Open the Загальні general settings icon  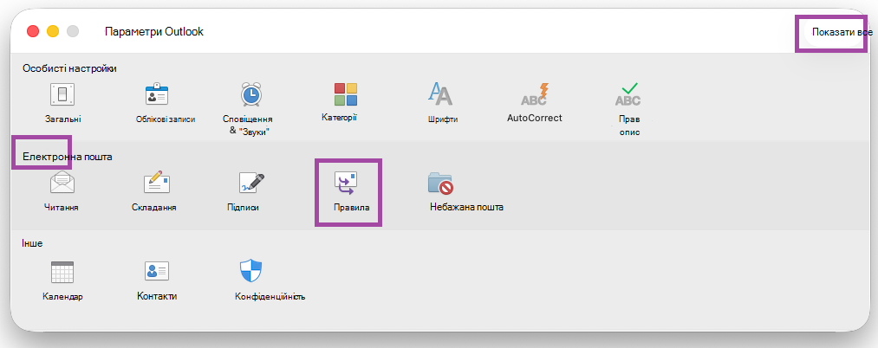62,94
